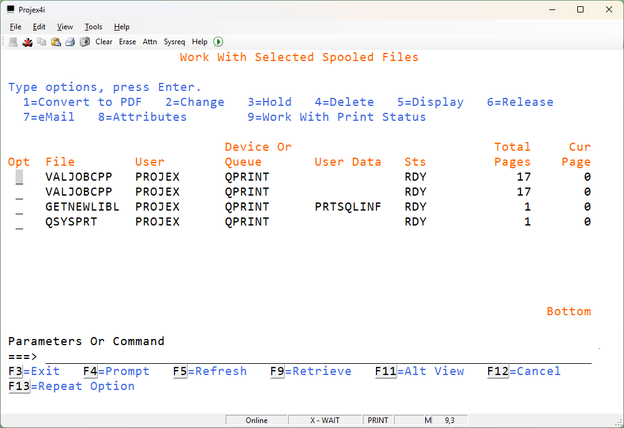
Task: Click the window resize grip corner
Action: point(619,423)
